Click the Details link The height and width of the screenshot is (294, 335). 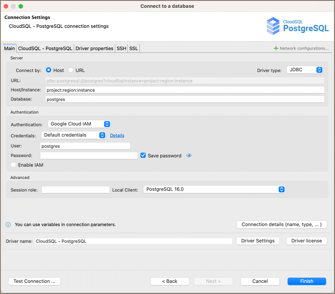(117, 135)
